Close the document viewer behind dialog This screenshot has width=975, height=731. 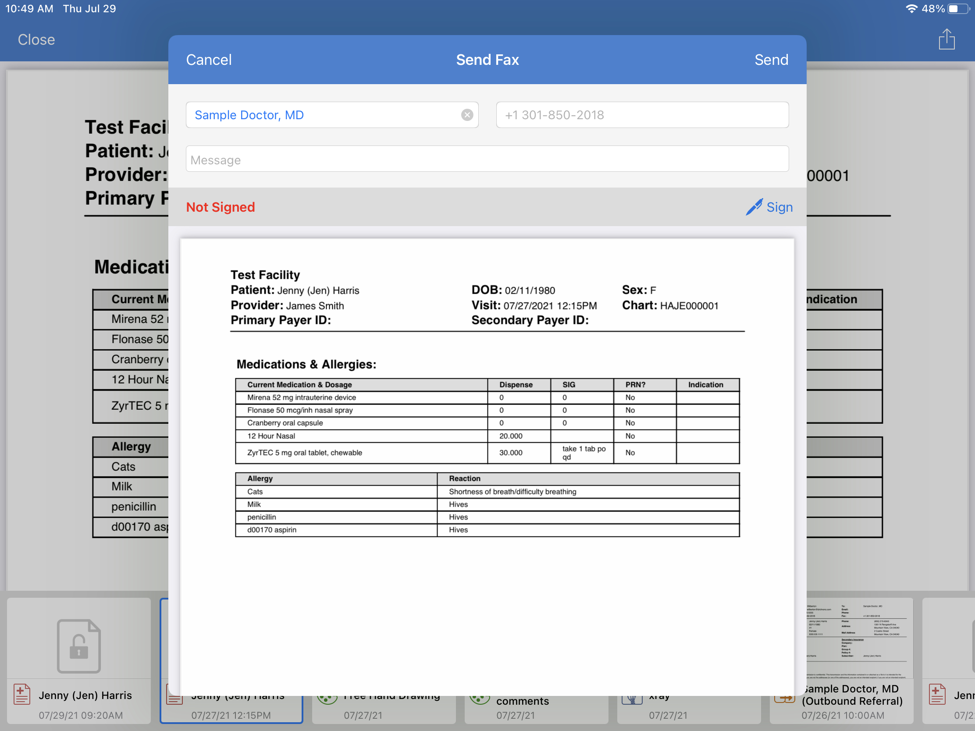pyautogui.click(x=36, y=39)
